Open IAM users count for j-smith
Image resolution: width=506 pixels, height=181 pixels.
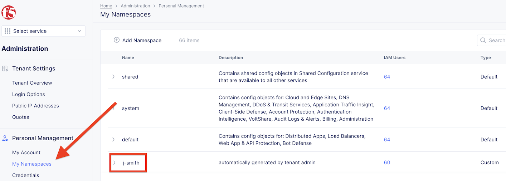tap(387, 162)
